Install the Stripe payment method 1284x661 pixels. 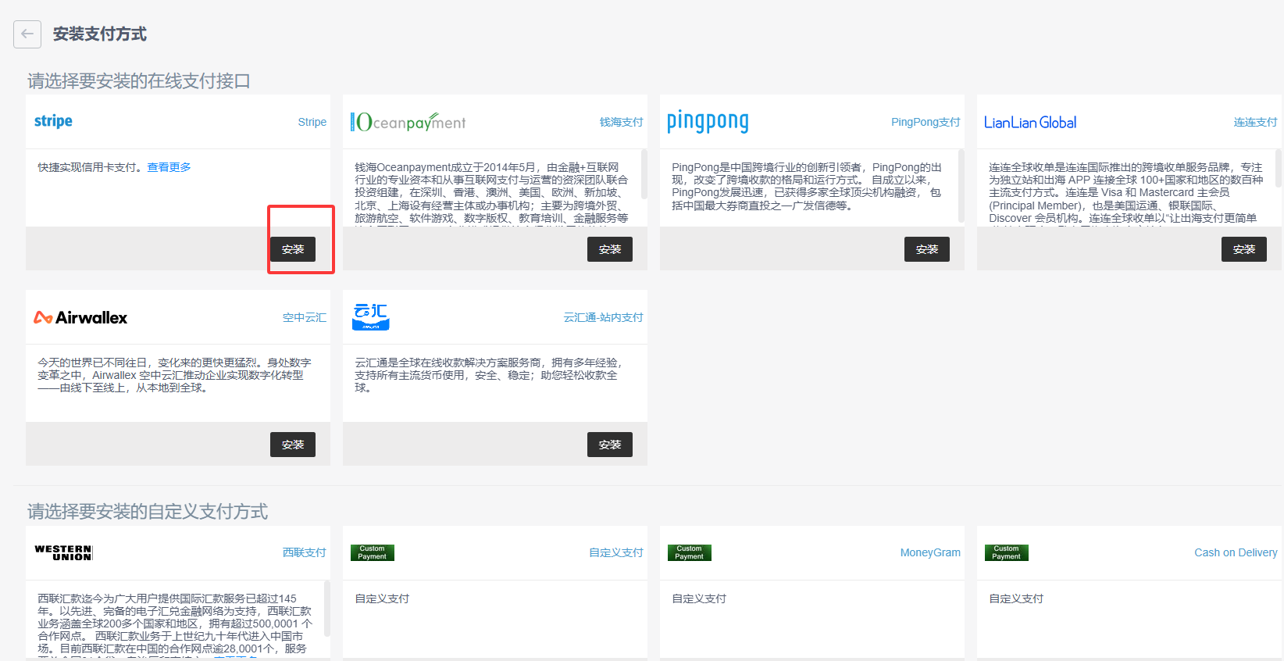(293, 249)
